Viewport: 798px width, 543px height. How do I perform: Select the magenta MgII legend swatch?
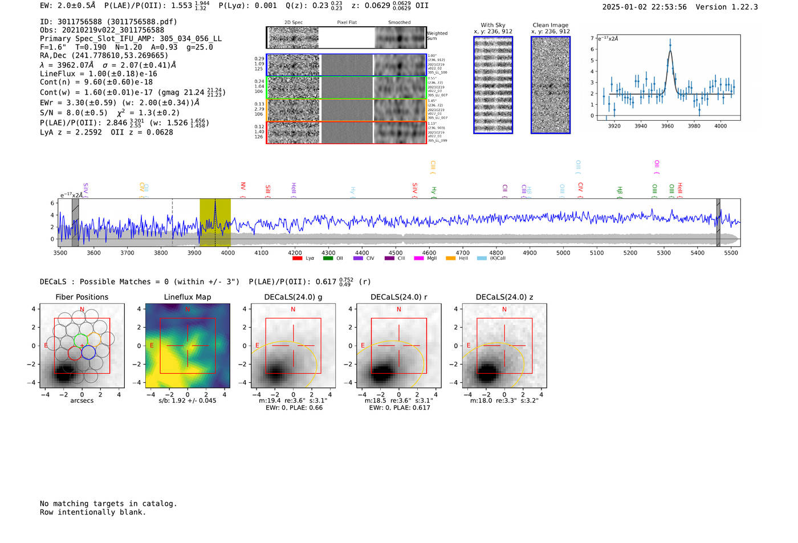[x=418, y=258]
